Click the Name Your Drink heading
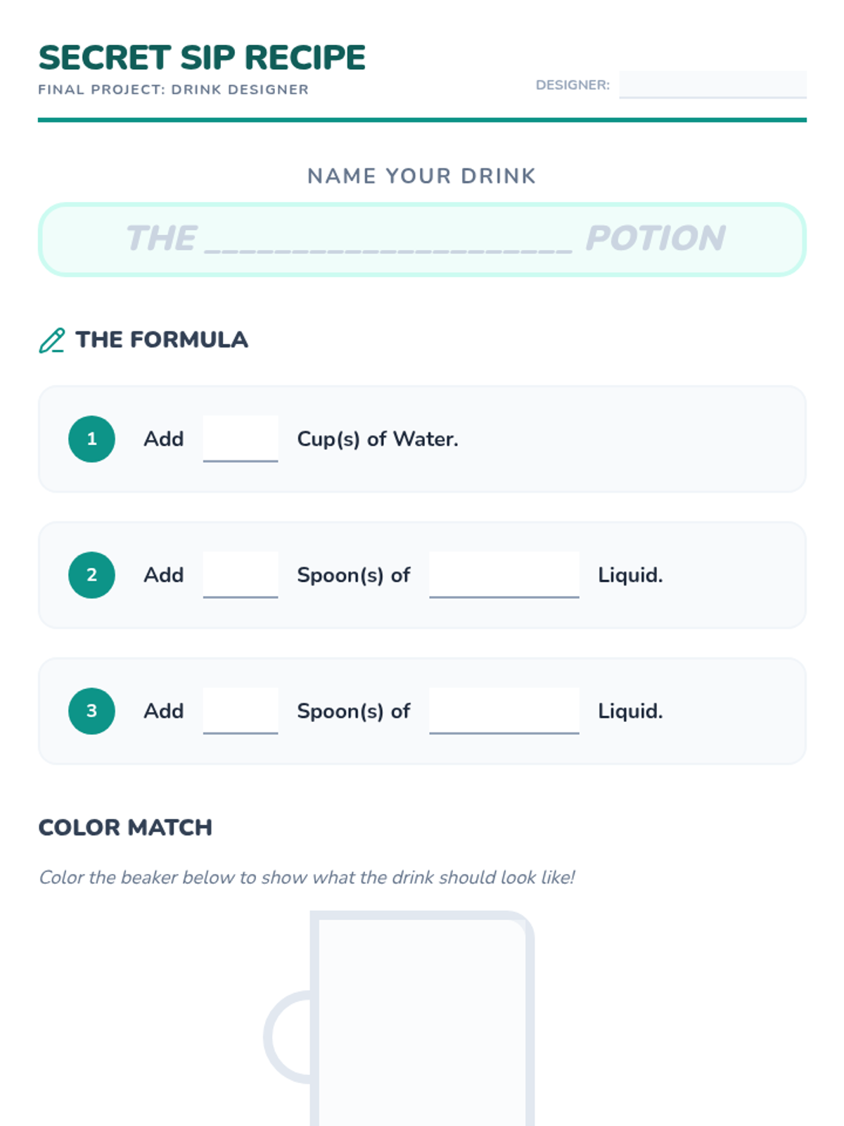 click(421, 176)
